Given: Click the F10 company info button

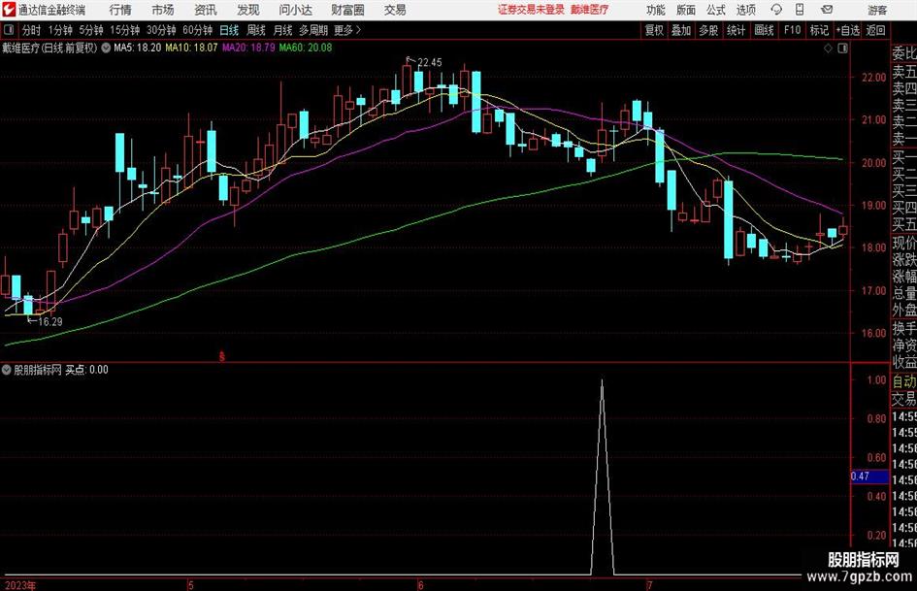Looking at the screenshot, I should pyautogui.click(x=793, y=30).
